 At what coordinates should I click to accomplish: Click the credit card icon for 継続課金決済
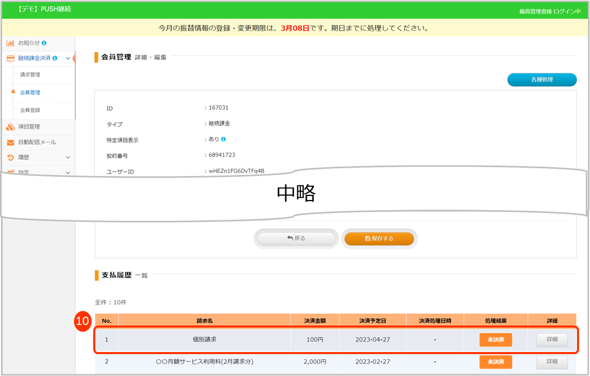tap(10, 58)
